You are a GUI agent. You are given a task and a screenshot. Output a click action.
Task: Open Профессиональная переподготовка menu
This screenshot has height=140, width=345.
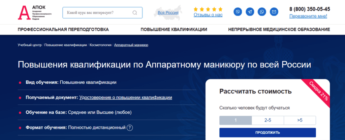(x=63, y=30)
